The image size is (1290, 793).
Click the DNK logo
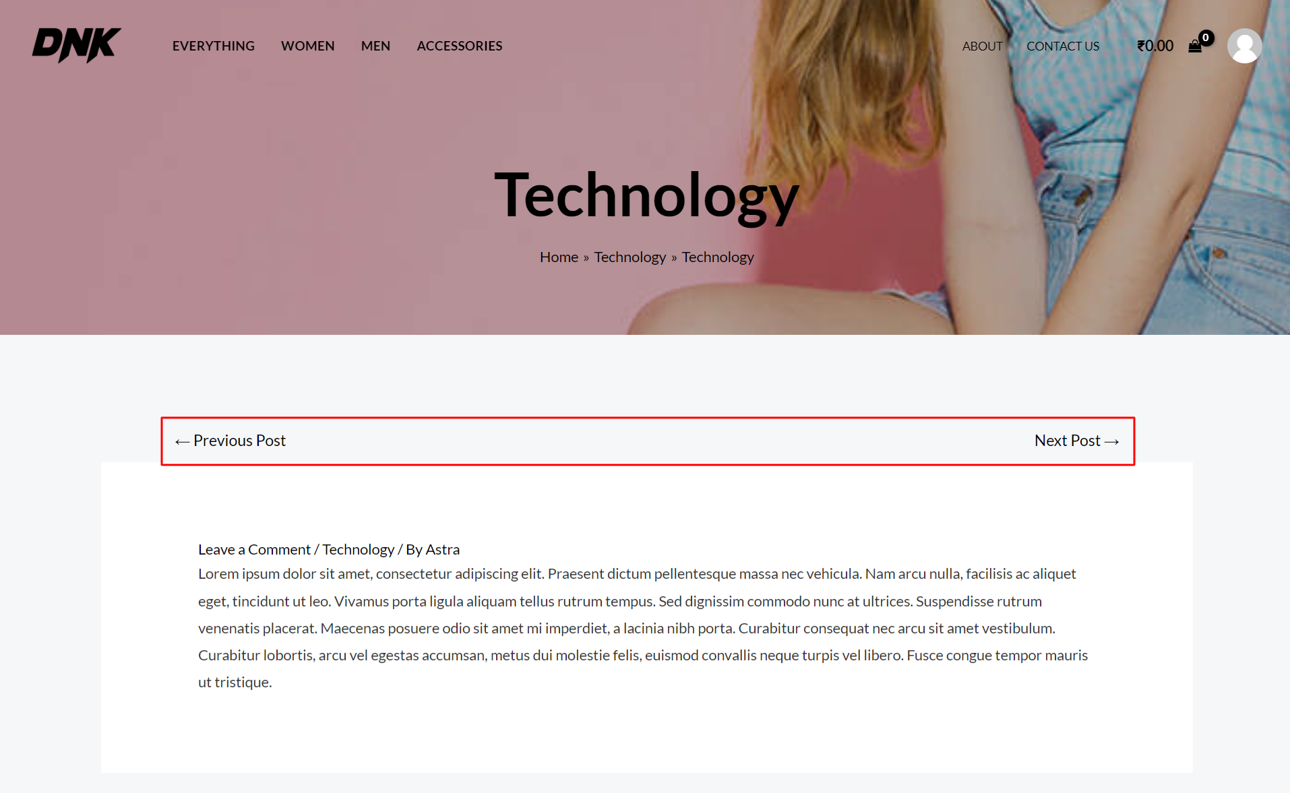[75, 44]
